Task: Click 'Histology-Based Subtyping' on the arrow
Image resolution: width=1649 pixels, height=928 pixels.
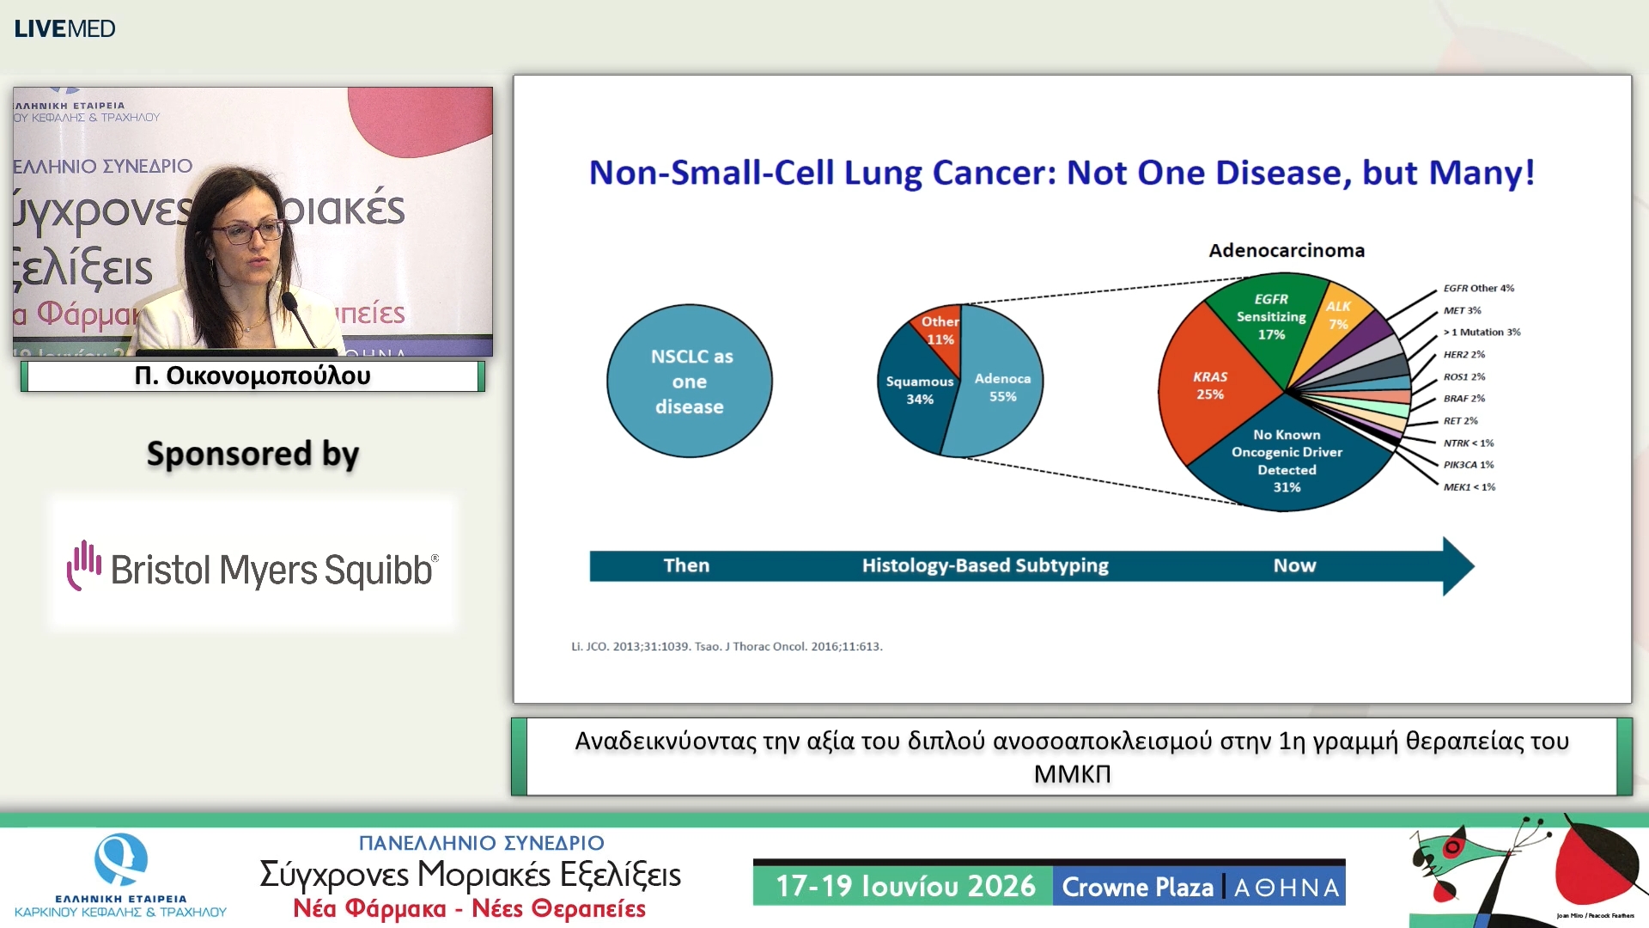Action: 985,565
